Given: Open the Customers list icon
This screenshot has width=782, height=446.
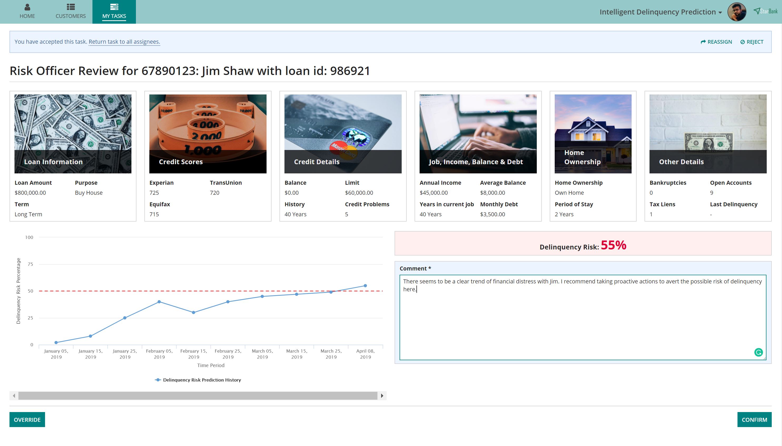Looking at the screenshot, I should click(x=71, y=7).
